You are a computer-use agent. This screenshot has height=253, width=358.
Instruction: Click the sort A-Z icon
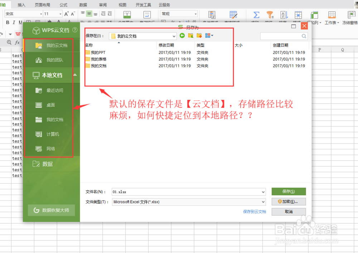click(284, 15)
